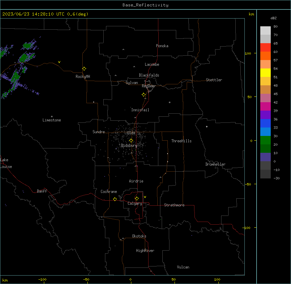Select the Okotoks label
The image size is (291, 284).
[139, 236]
